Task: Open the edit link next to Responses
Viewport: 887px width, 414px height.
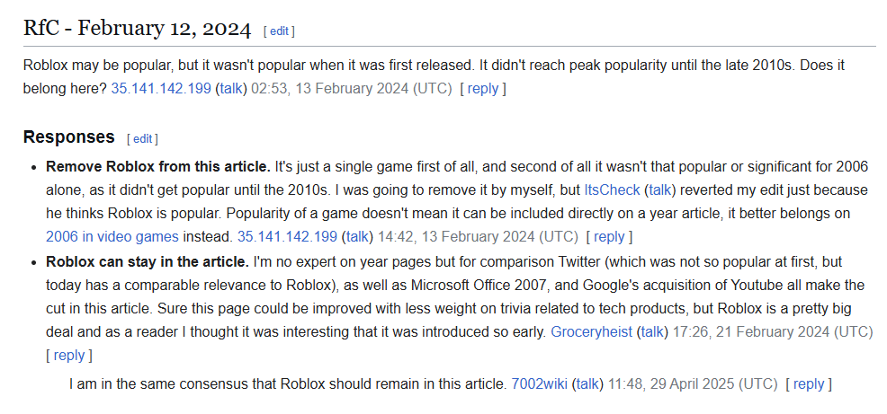Action: coord(143,138)
